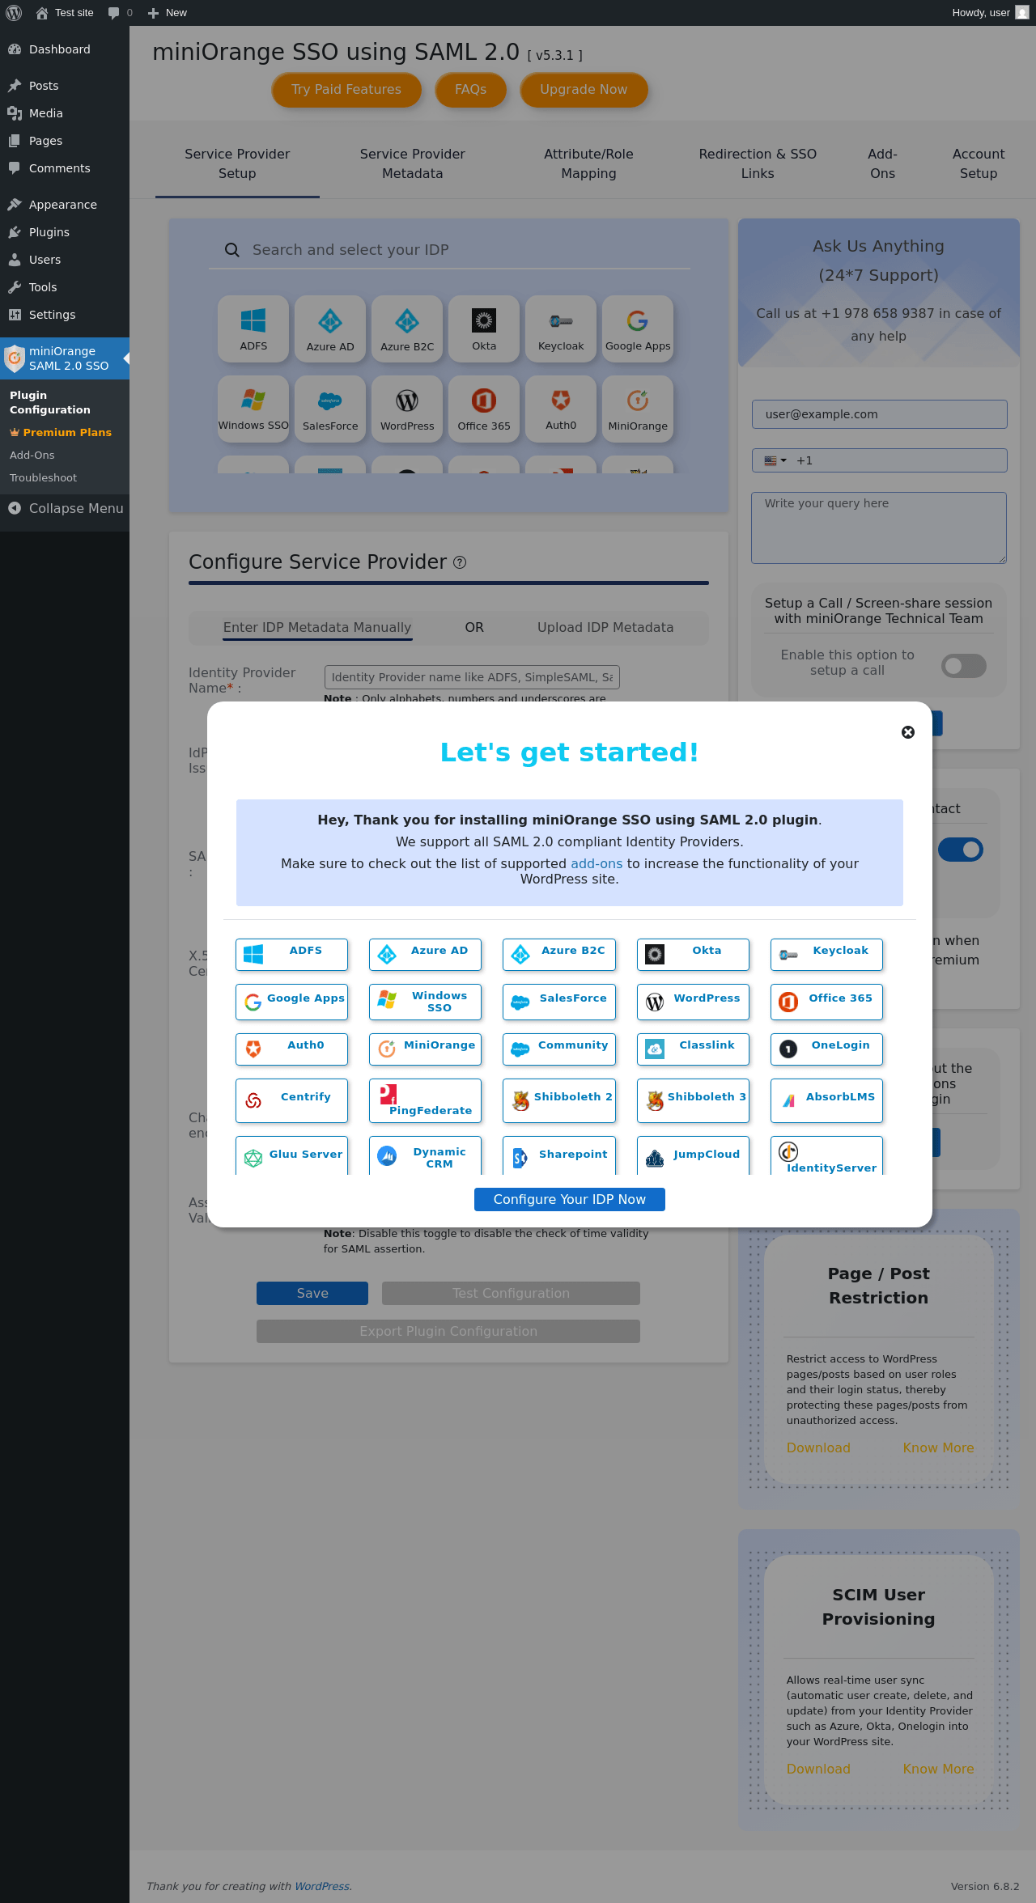Select Enter IDP Metadata Manually option

pyautogui.click(x=317, y=627)
